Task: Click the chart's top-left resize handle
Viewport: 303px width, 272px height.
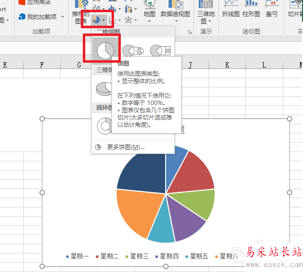Action: [x=42, y=119]
